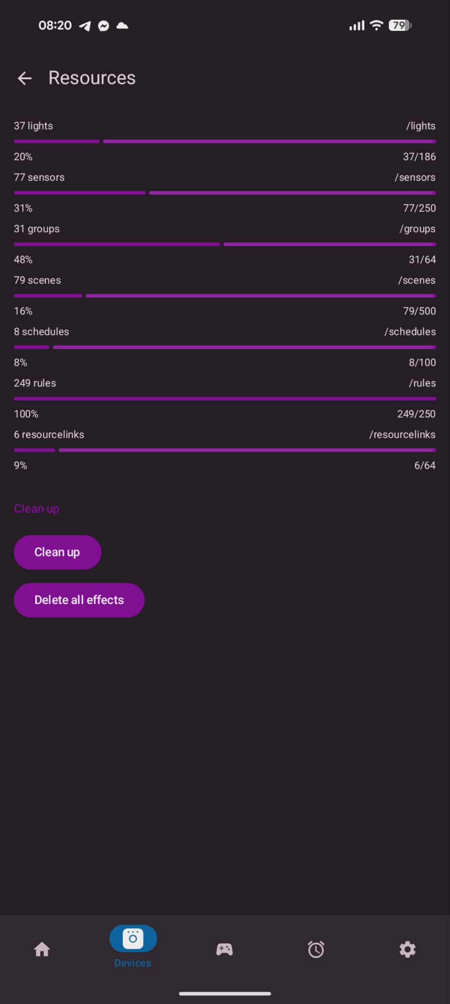Click the lights usage progress bar
The width and height of the screenshot is (450, 1004).
[225, 142]
